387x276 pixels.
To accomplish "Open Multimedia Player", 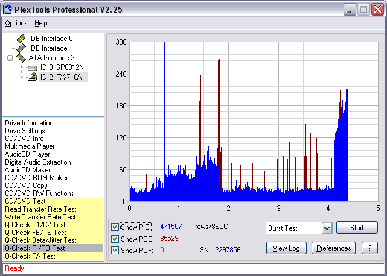I will tap(30, 146).
